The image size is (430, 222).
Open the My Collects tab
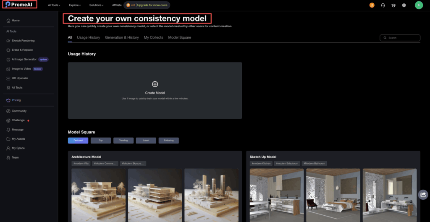[x=154, y=37]
